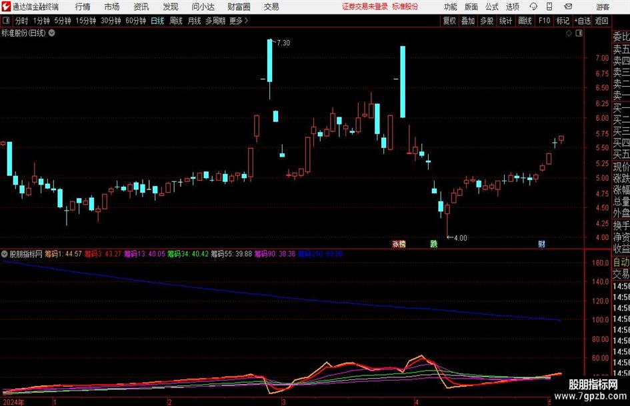This screenshot has height=406, width=630.
Task: Toggle the right info panel icon
Action: pyautogui.click(x=579, y=33)
